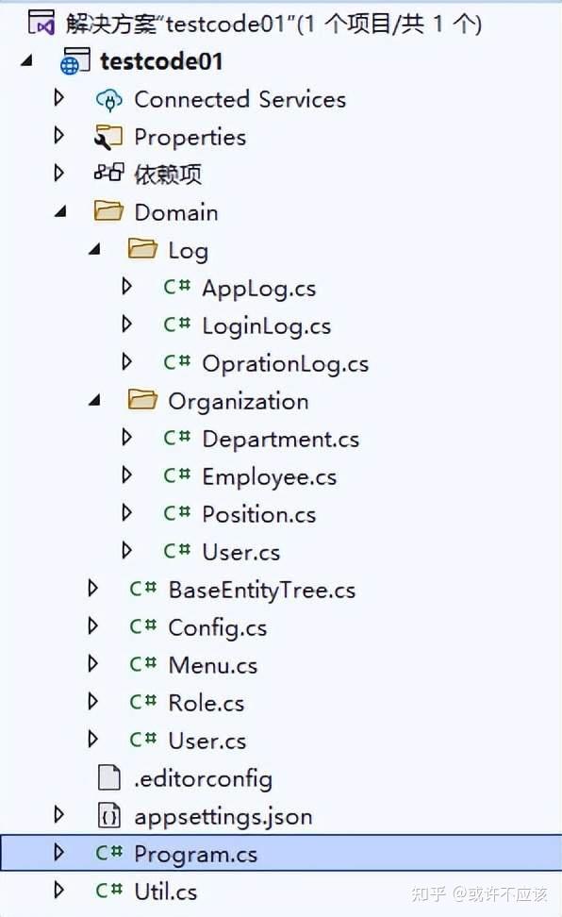
Task: Click the Connected Services cloud icon
Action: [x=108, y=100]
